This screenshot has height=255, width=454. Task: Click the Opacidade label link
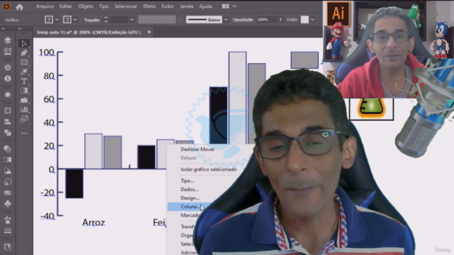pos(243,20)
